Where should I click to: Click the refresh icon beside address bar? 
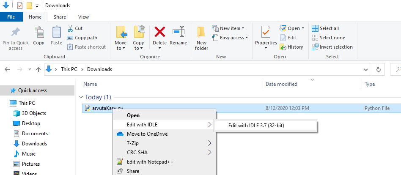[x=379, y=69]
